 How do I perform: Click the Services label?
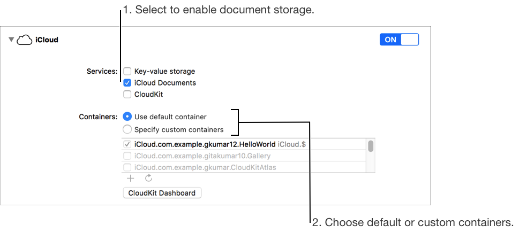[x=102, y=71]
